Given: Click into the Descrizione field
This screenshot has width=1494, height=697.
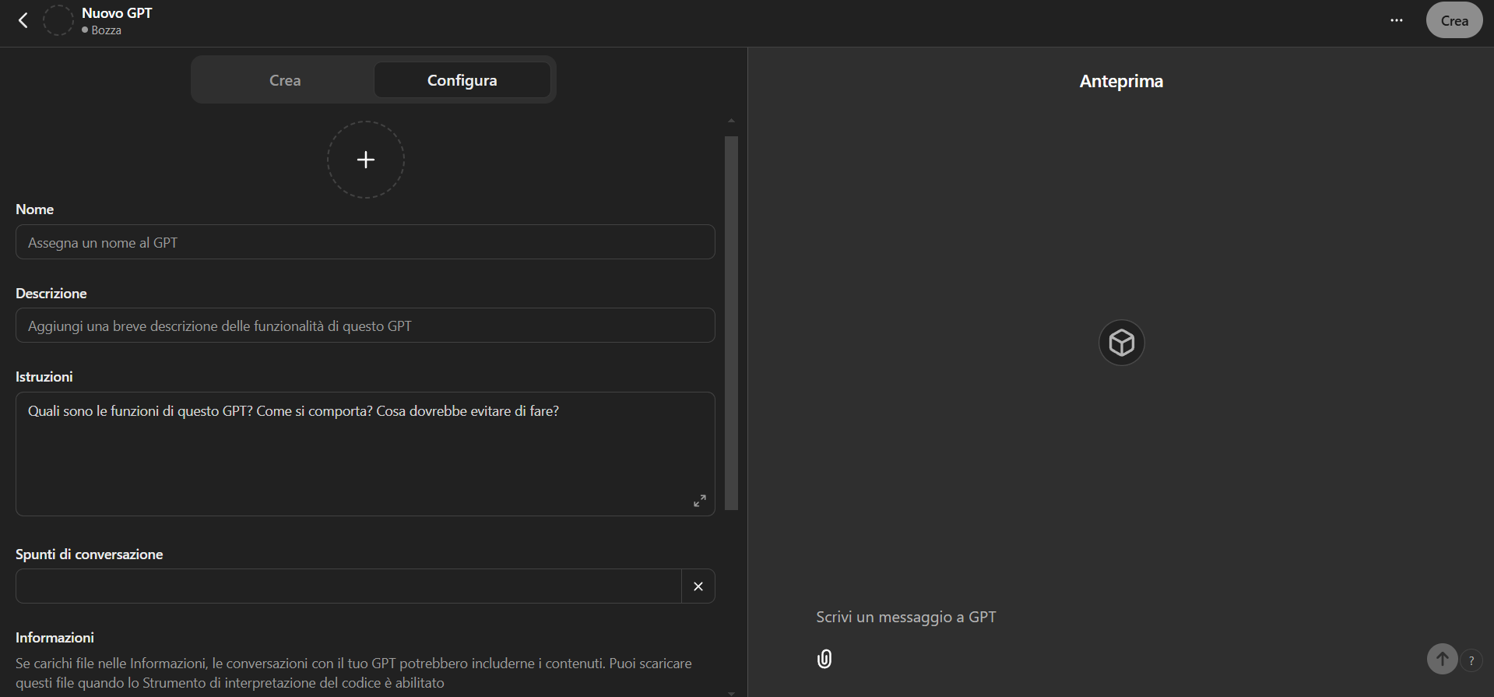Looking at the screenshot, I should coord(364,326).
